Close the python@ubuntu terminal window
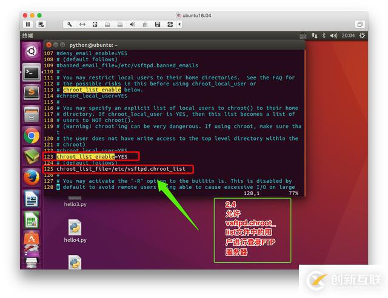Image resolution: width=388 pixels, height=298 pixels. (x=48, y=45)
